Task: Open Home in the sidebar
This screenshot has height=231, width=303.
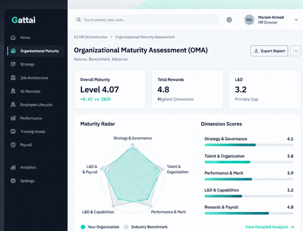Action: 36,38
